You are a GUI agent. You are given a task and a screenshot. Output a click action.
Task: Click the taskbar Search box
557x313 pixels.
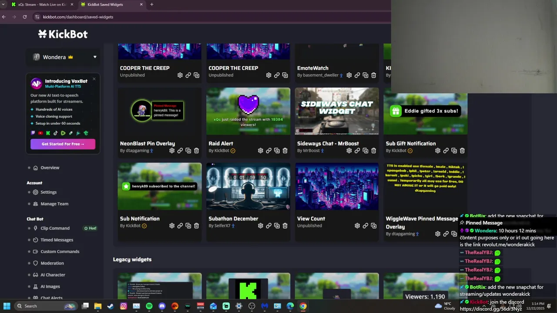tap(45, 306)
